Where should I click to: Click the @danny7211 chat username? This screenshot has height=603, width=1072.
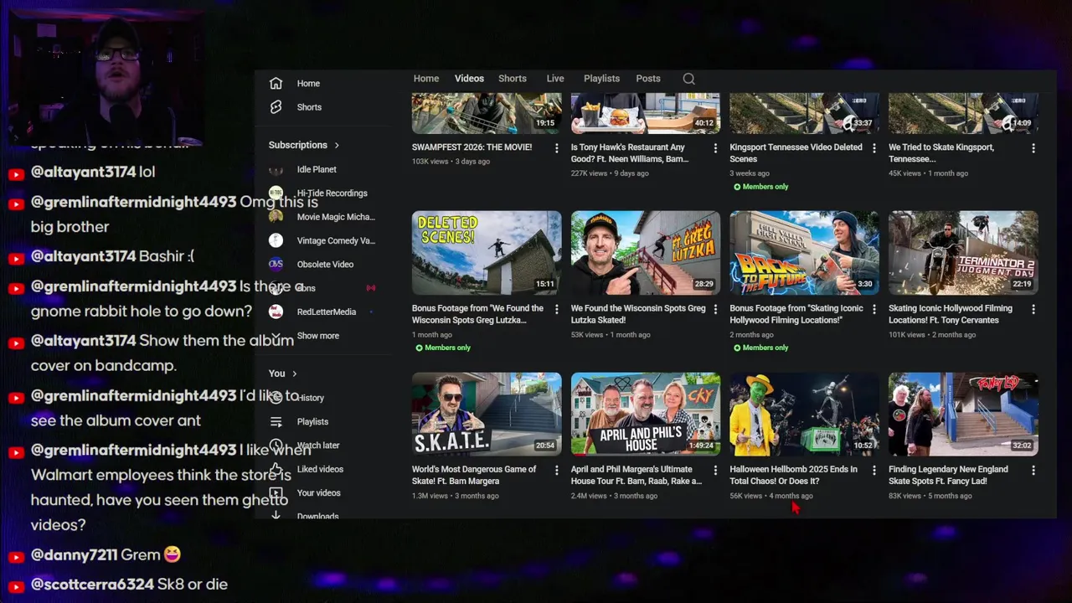[75, 554]
